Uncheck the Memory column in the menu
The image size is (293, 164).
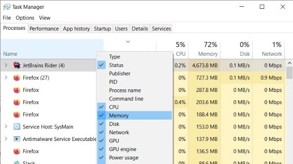tap(134, 115)
